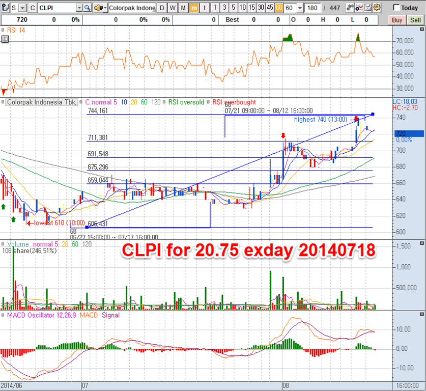Save chart with the floppy disk icon

click(x=367, y=8)
